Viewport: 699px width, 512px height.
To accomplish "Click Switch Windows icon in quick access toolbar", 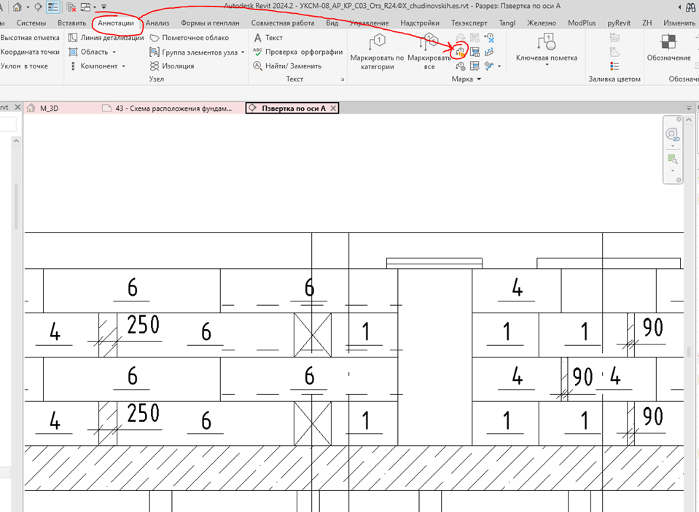I will coord(85,7).
